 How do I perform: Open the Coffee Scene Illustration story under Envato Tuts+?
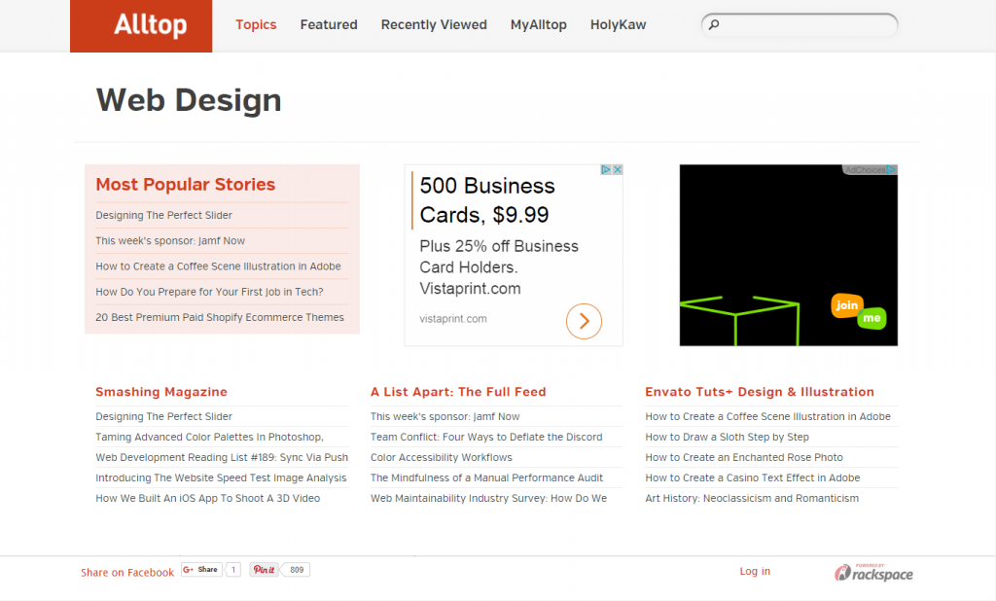(x=768, y=417)
